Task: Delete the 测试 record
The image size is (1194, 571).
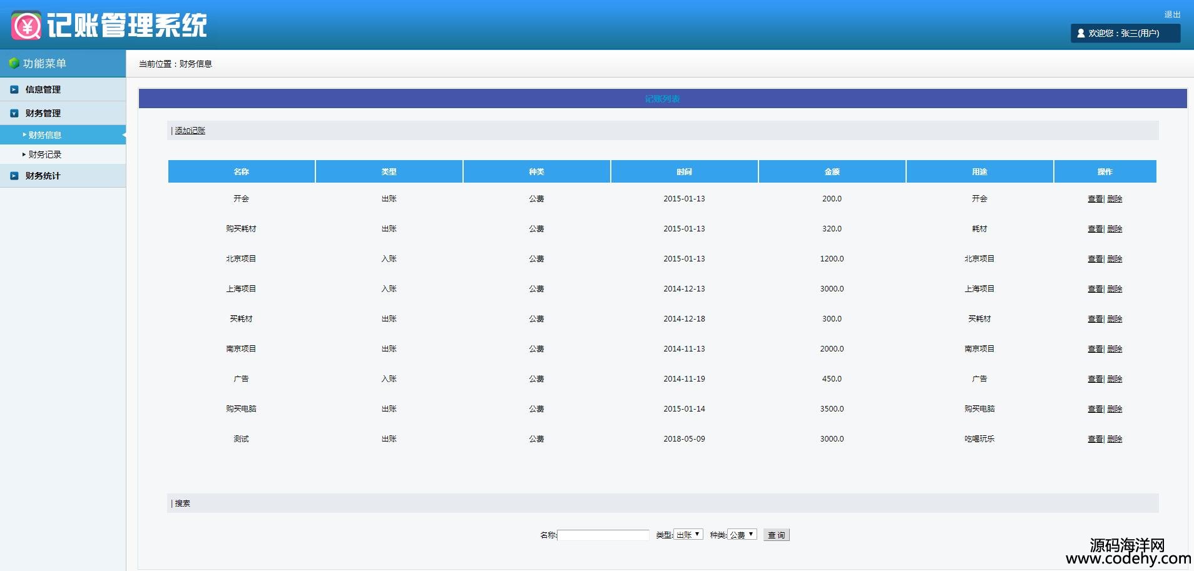Action: pos(1115,439)
